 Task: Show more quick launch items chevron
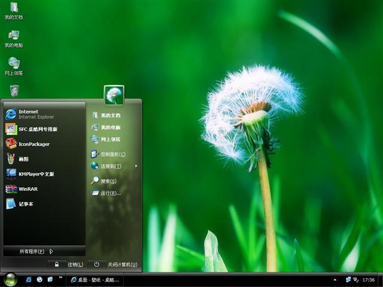point(60,277)
